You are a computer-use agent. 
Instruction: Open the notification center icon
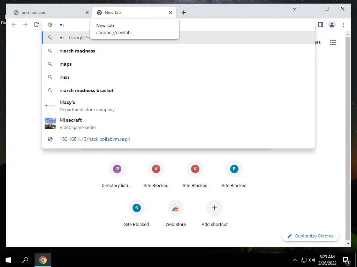346,260
